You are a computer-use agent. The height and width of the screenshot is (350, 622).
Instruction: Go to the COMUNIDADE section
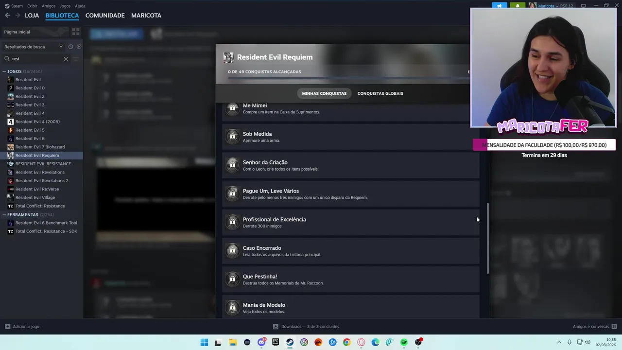click(105, 16)
